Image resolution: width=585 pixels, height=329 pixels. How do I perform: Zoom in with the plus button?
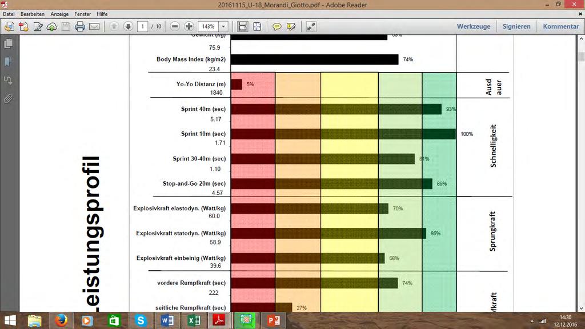click(x=189, y=26)
